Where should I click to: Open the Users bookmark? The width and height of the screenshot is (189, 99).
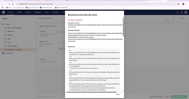[x=9, y=8]
